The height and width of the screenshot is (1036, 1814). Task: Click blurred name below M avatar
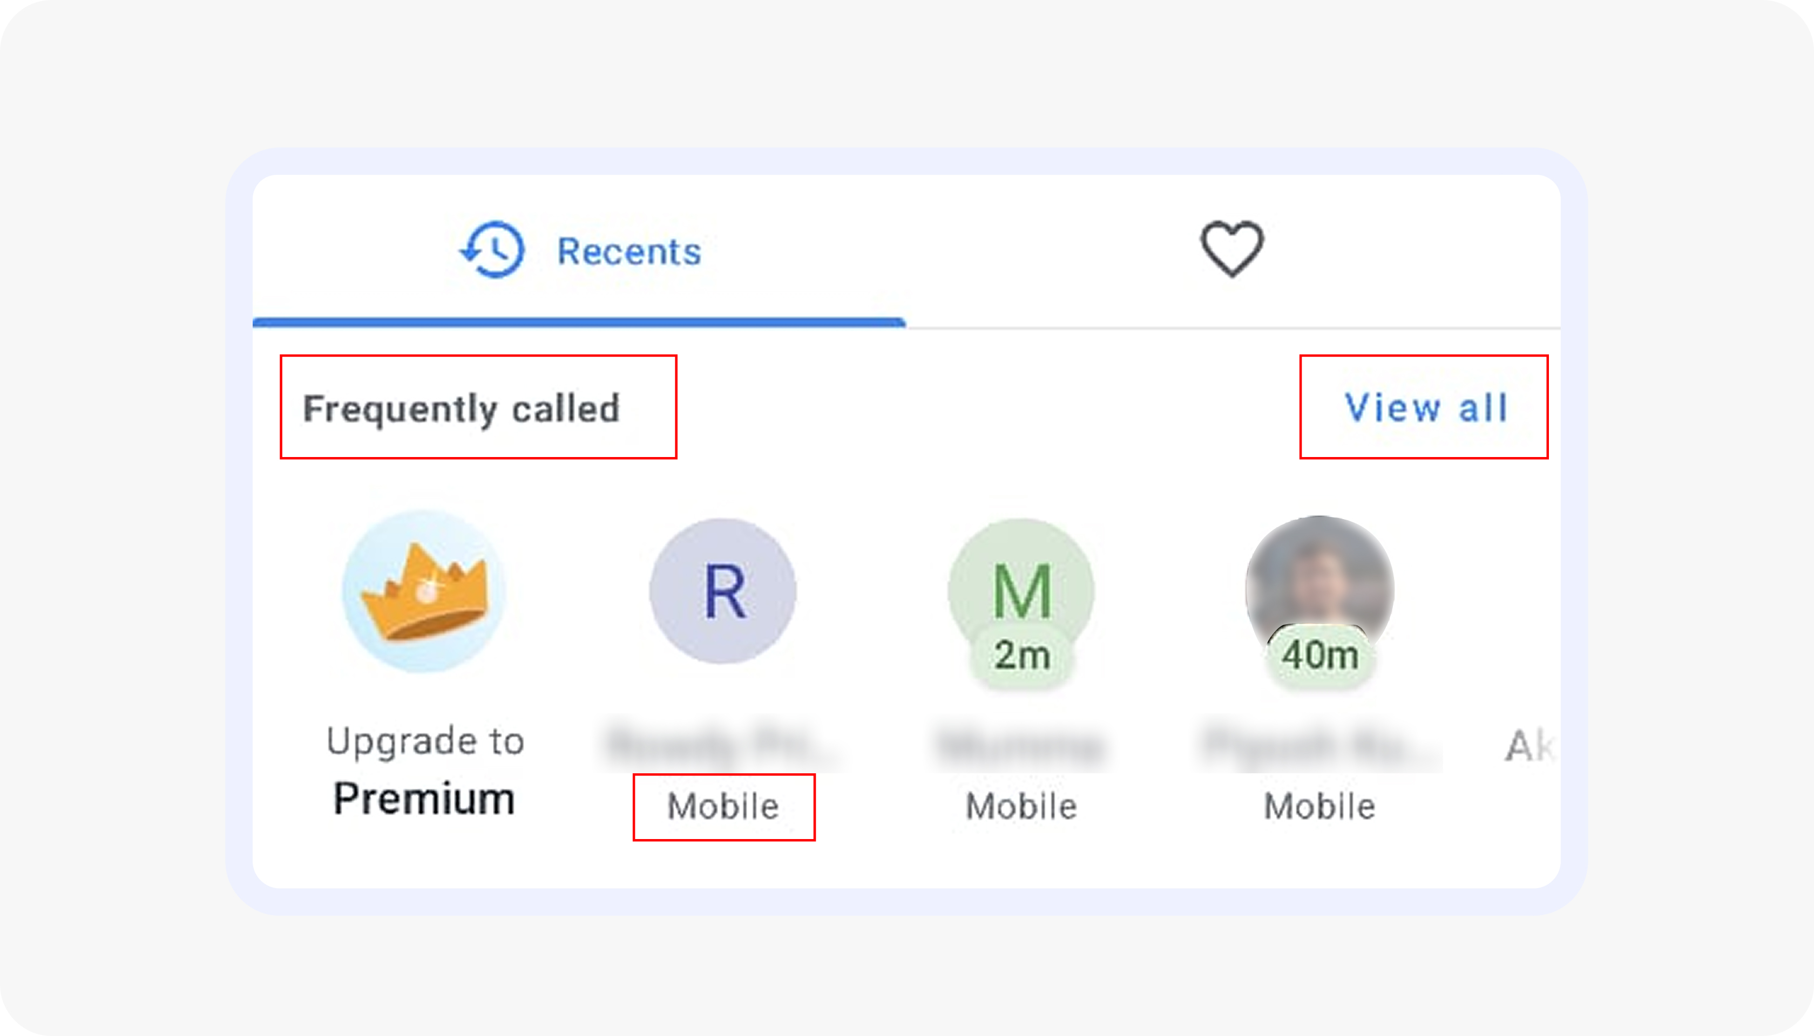pos(1021,746)
